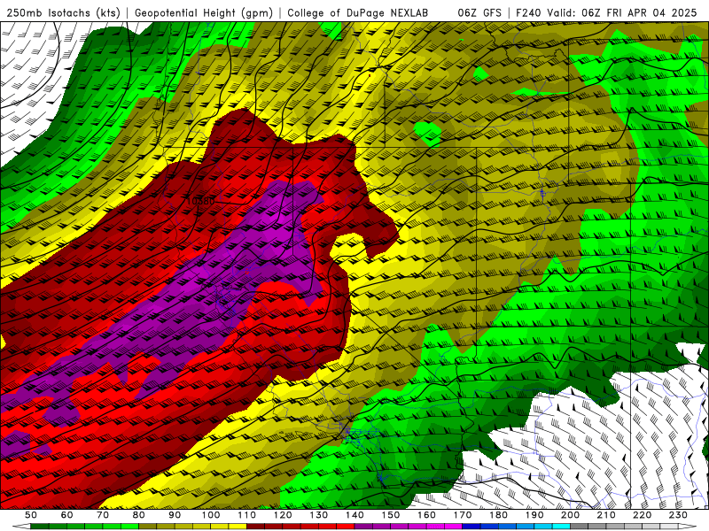Click the 'College of DuPage NEXLAB' credit text

click(358, 13)
